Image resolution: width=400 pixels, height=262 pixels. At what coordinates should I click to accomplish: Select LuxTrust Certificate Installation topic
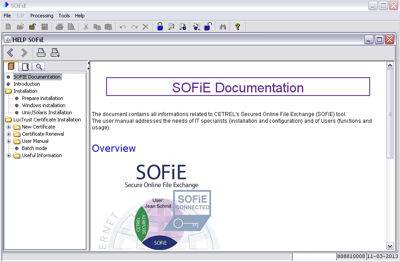47,120
